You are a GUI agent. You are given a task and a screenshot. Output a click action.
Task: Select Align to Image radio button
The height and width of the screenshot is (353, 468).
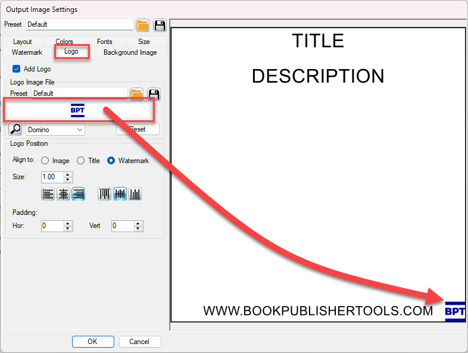tap(45, 161)
